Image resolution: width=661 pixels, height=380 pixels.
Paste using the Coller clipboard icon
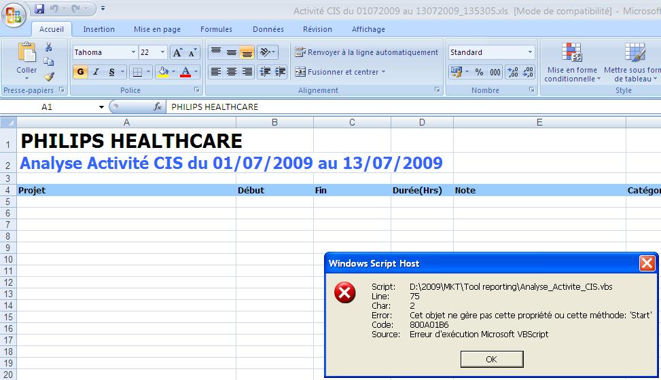pyautogui.click(x=26, y=53)
